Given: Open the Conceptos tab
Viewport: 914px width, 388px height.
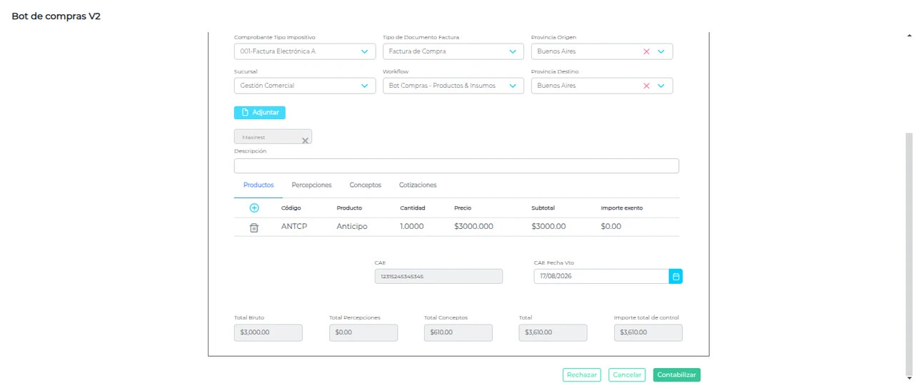Looking at the screenshot, I should [365, 185].
